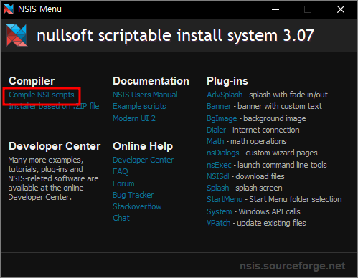The height and width of the screenshot is (278, 358).
Task: Click 'custom wizard pages' description text
Action: pos(281,153)
